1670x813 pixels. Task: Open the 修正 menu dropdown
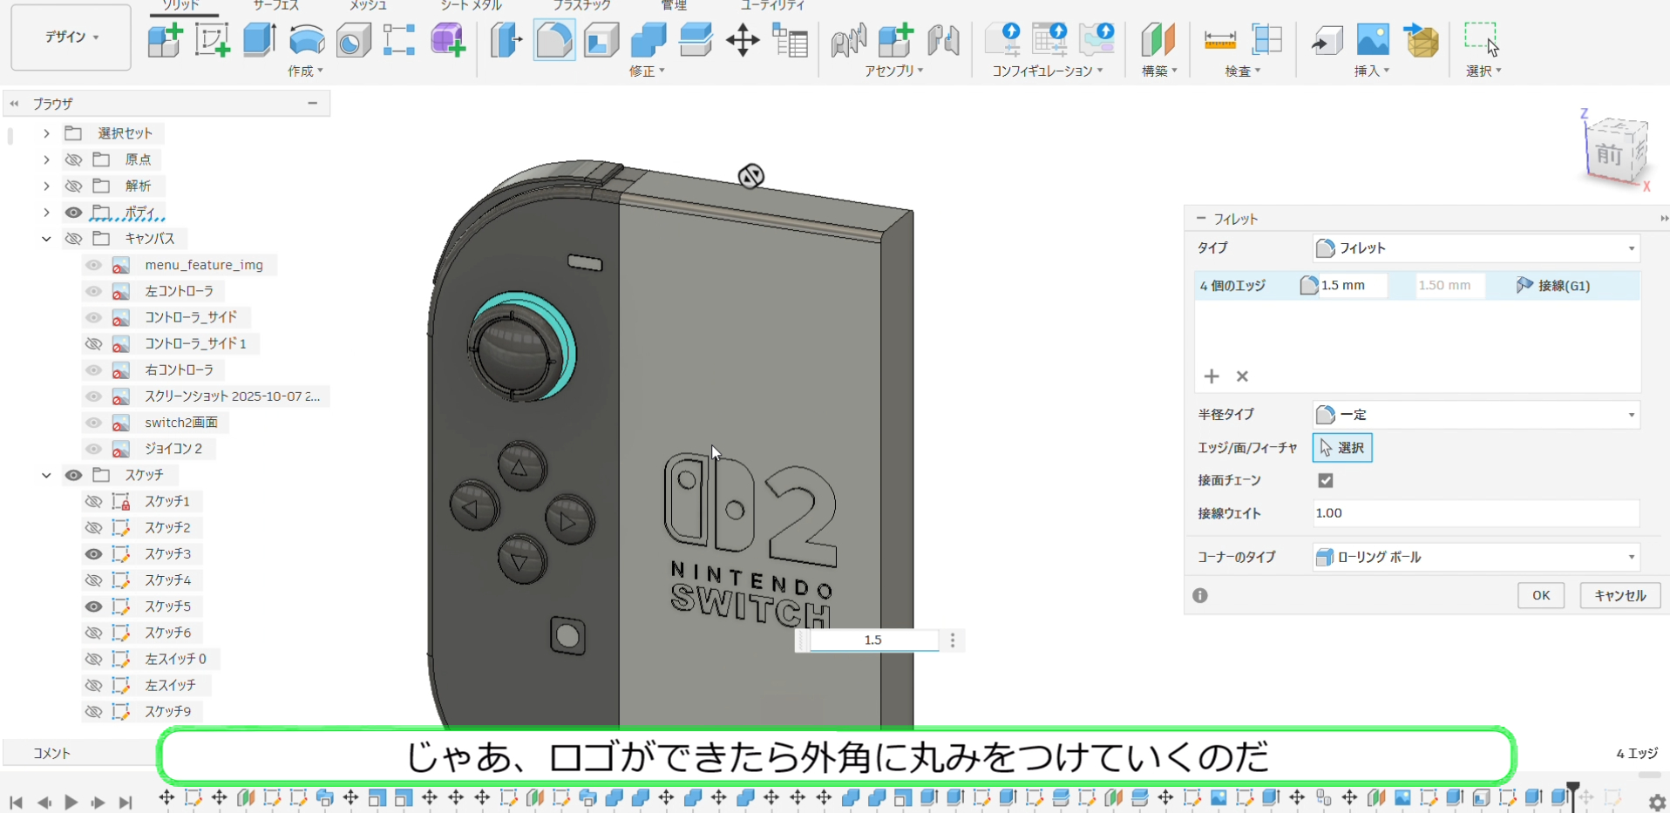[x=647, y=71]
